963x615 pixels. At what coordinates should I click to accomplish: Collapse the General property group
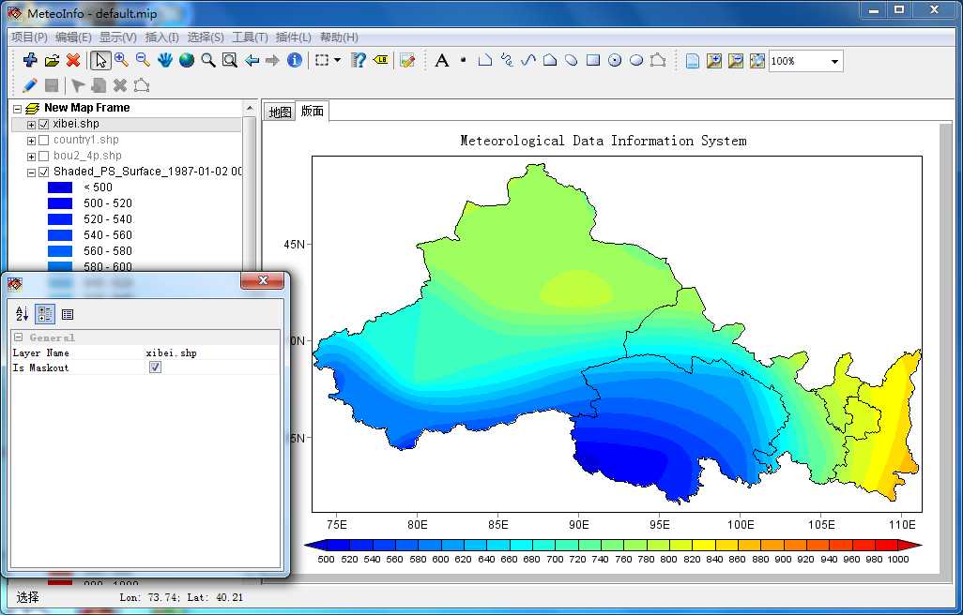[18, 337]
